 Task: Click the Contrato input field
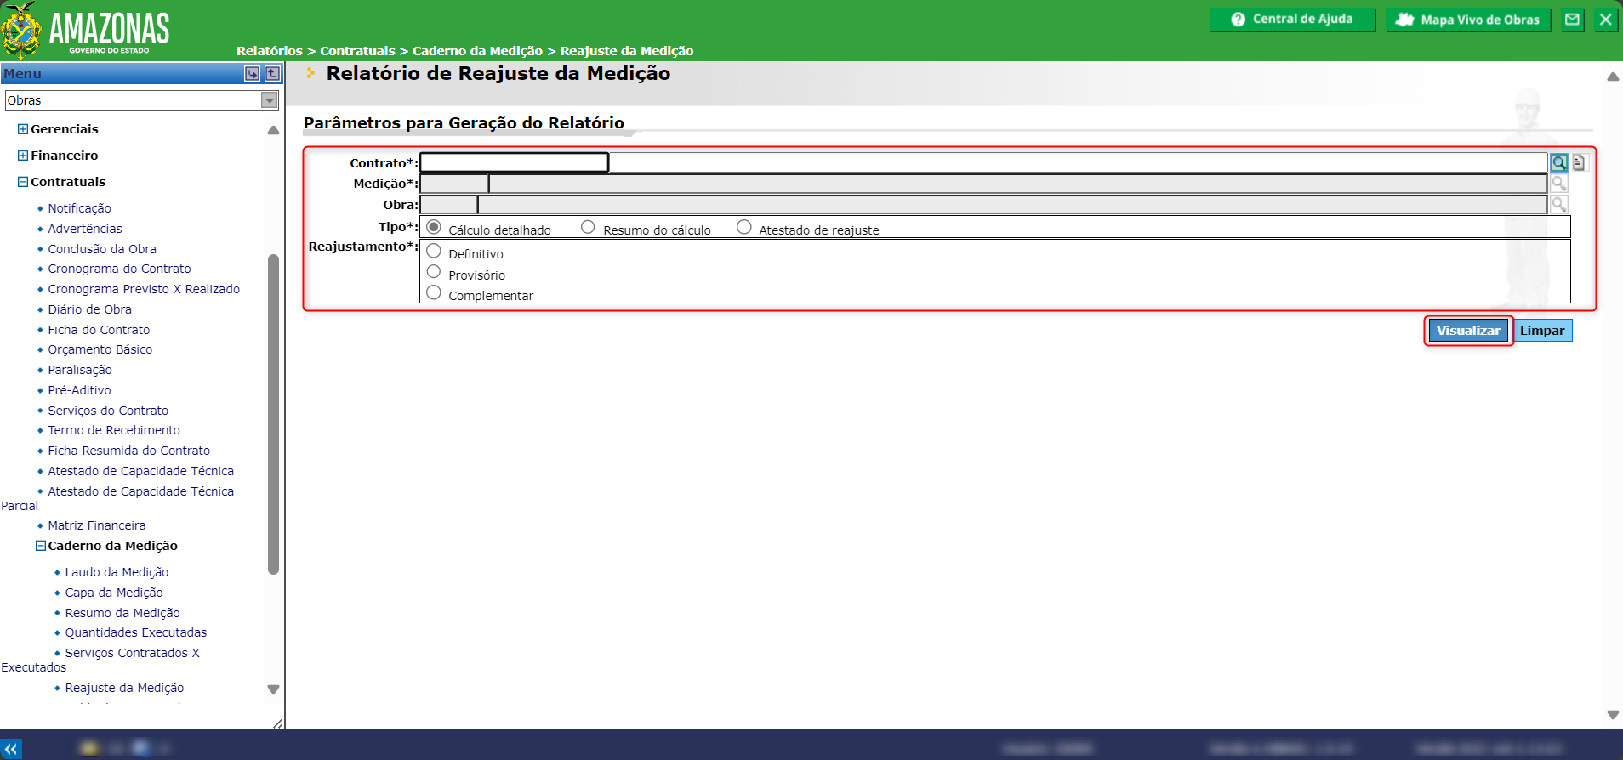coord(515,162)
